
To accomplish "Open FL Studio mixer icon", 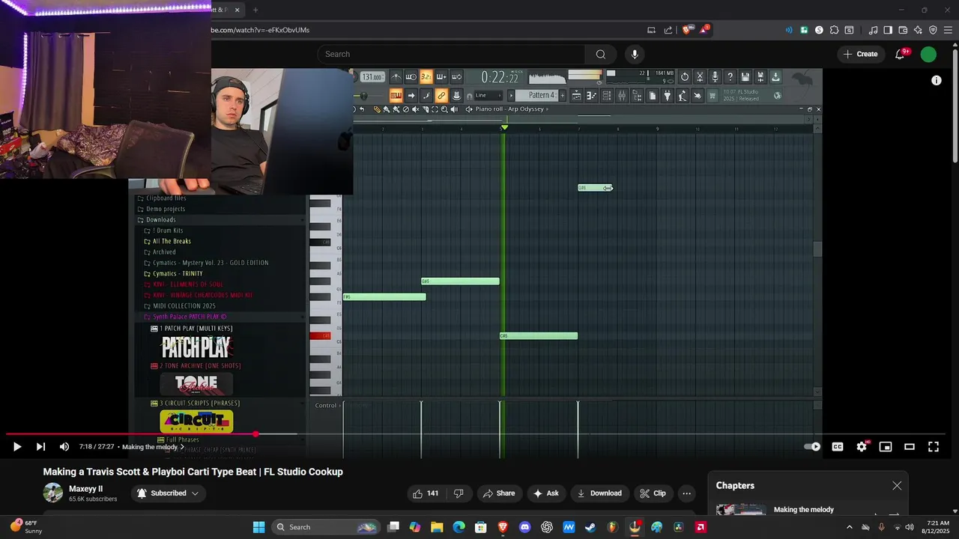I will click(622, 95).
